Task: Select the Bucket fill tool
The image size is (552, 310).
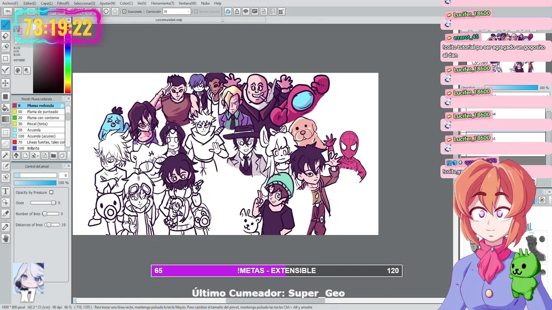Action: tap(6, 108)
